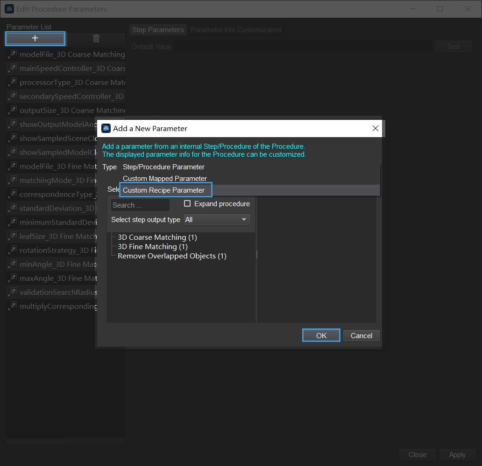
Task: Click the trash delete parameter icon
Action: tap(96, 39)
